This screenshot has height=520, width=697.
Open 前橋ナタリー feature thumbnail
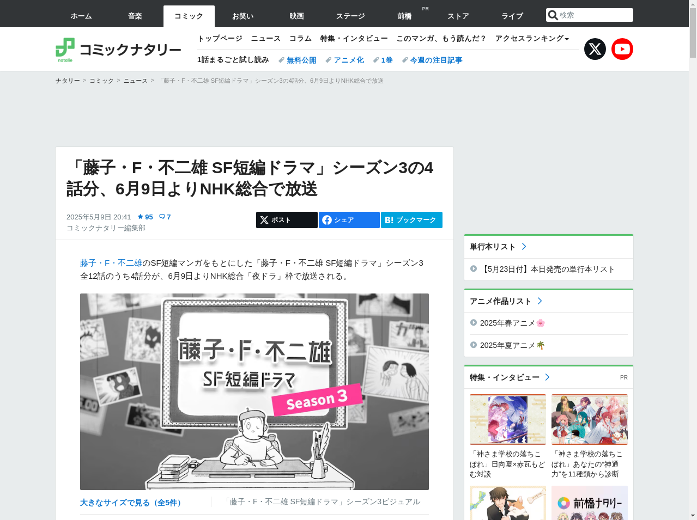point(590,503)
